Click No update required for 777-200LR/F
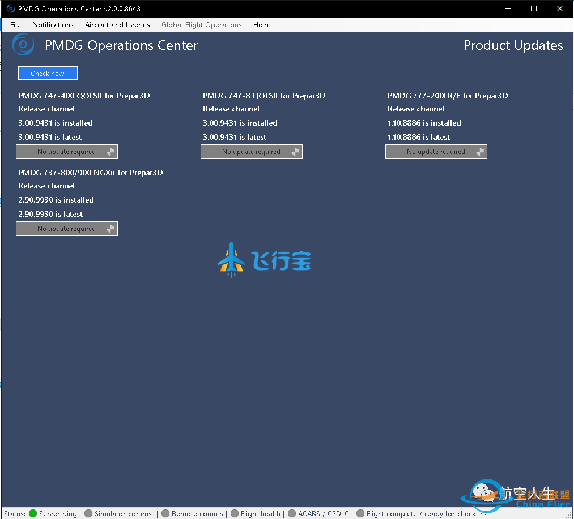 point(436,152)
